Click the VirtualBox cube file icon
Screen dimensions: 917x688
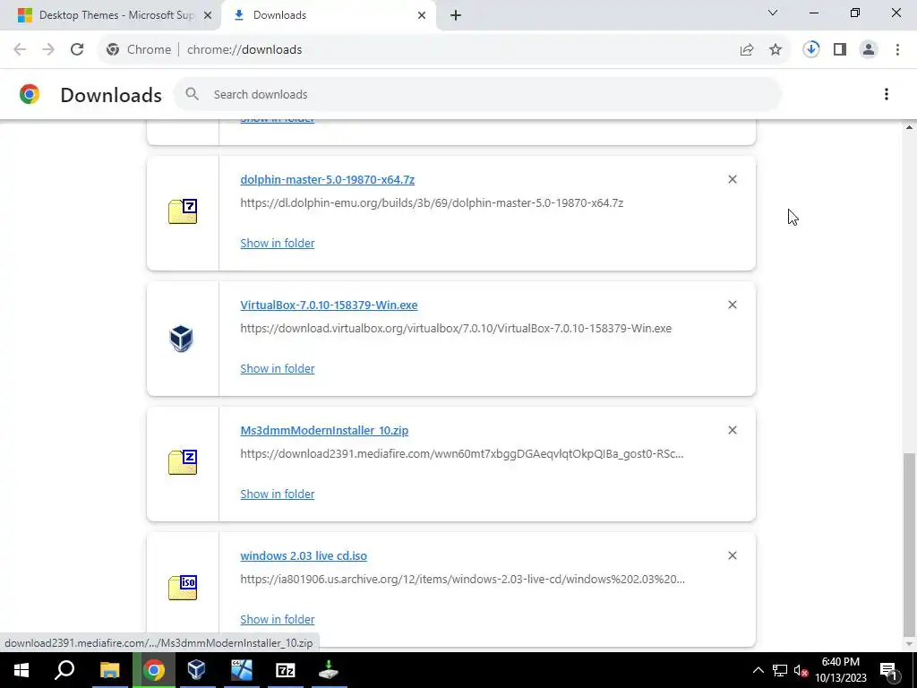pos(181,338)
